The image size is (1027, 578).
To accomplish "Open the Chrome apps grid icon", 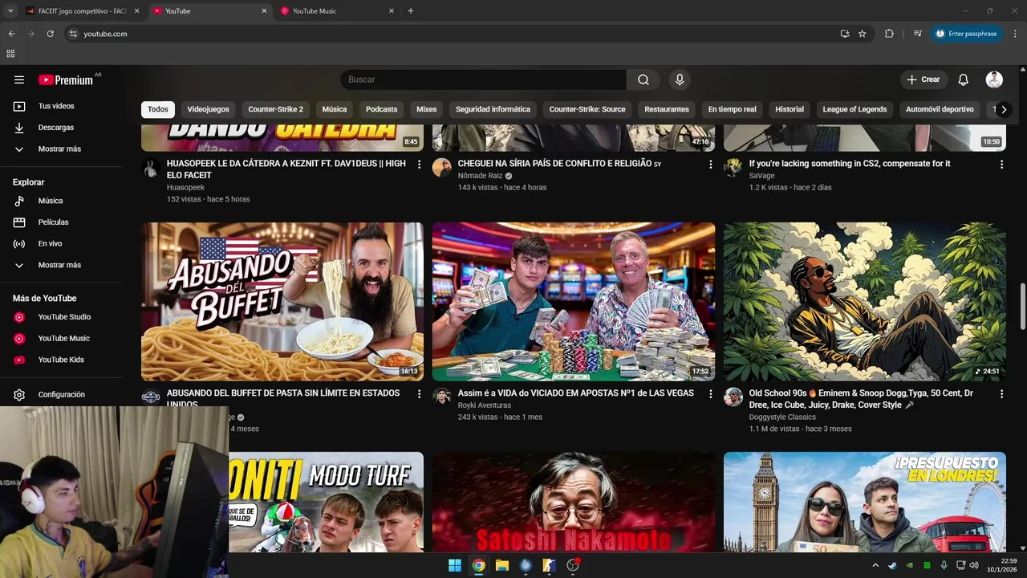I will coord(10,54).
